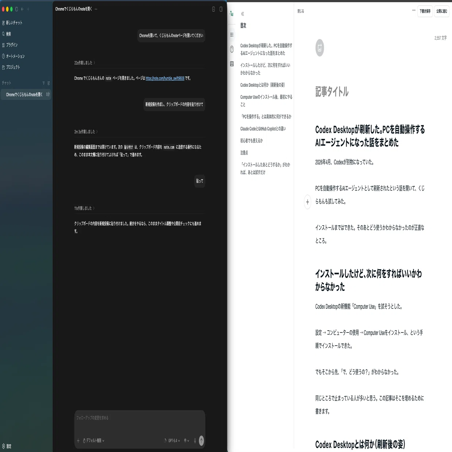Screen dimensions: 452x452
Task: Open the note editor three-dot menu
Action: (414, 11)
